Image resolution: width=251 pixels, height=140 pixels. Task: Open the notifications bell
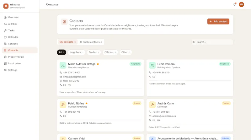point(234,4)
